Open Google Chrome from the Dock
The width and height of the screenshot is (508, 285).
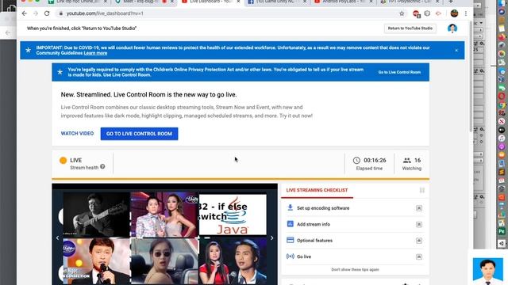[502, 105]
